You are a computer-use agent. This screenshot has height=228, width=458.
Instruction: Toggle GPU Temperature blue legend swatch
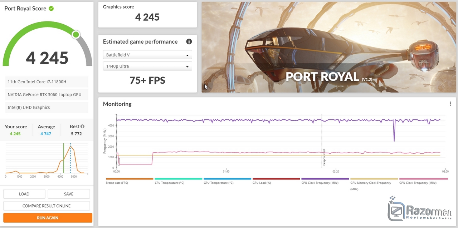228,179
